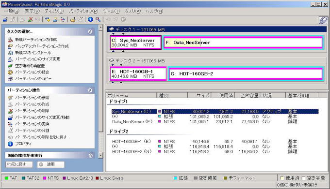Select the HDT-160GB-2 (G:) row in the list
Viewport: 330px width, 189px height.
(x=215, y=151)
